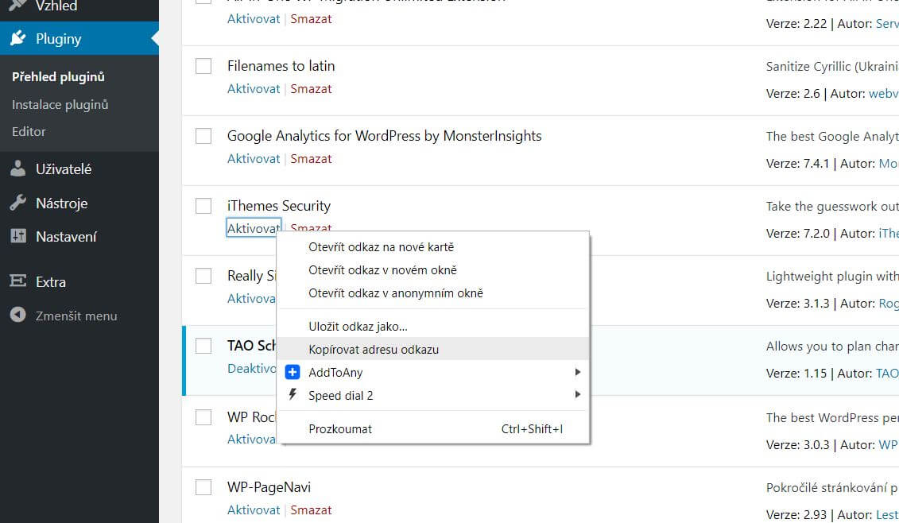Open Instalace pluginů submenu item
Image resolution: width=899 pixels, height=523 pixels.
pyautogui.click(x=60, y=104)
